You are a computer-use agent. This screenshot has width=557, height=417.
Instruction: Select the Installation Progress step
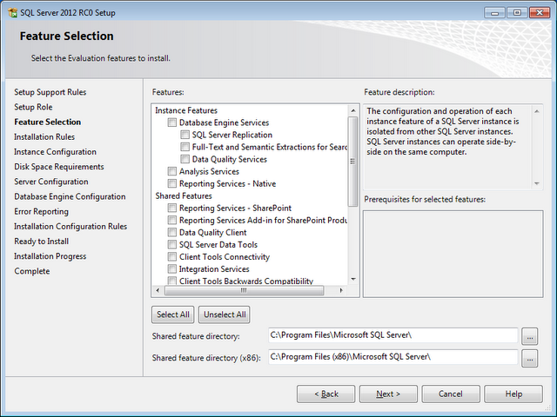click(50, 256)
